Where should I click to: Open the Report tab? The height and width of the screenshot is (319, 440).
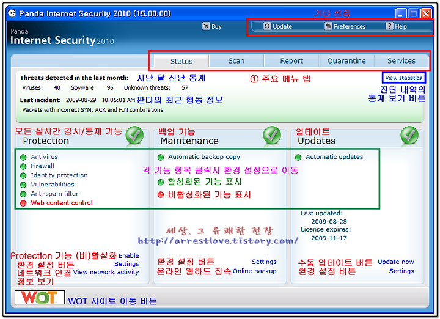click(291, 61)
